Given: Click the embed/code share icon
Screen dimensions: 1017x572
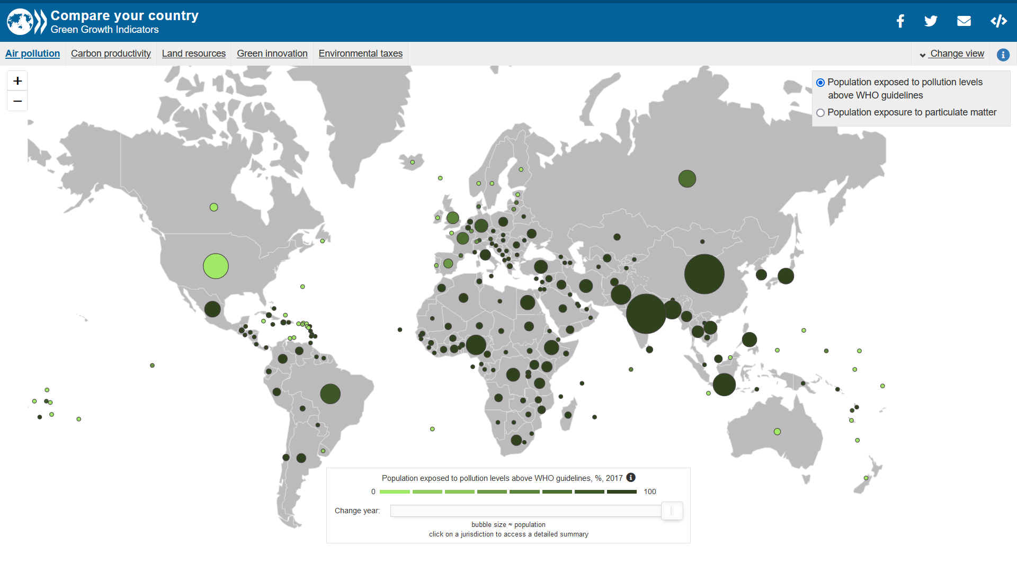Looking at the screenshot, I should point(996,22).
